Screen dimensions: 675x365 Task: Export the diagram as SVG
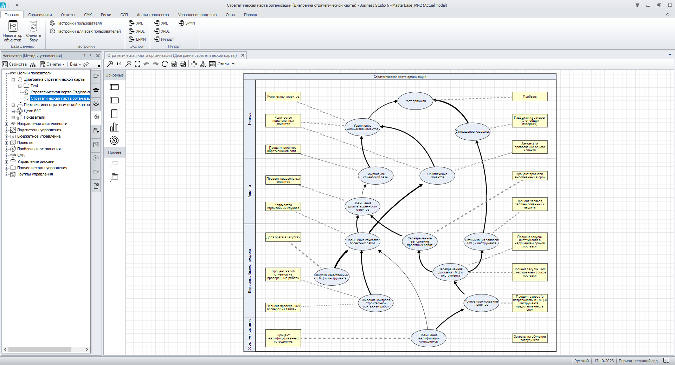[174, 64]
